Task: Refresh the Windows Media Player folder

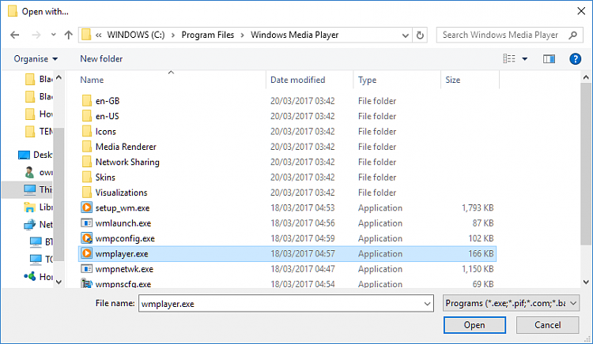Action: point(420,35)
